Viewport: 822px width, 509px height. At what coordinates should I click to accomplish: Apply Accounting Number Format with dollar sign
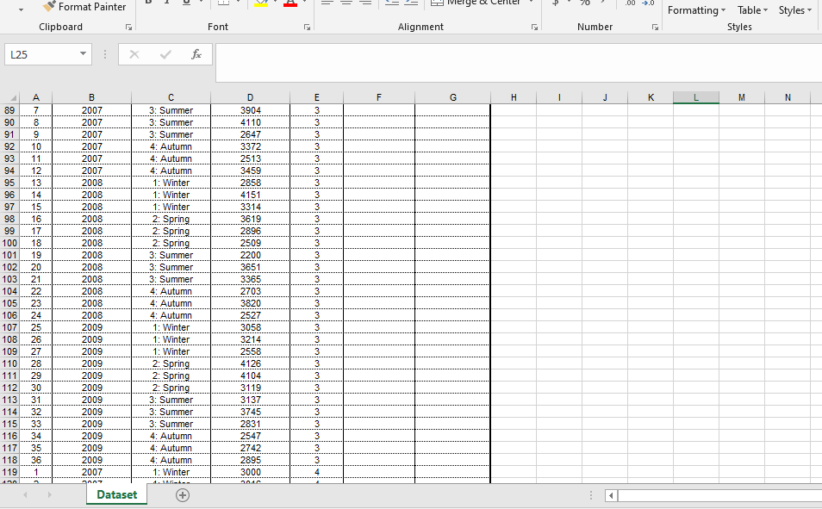554,2
